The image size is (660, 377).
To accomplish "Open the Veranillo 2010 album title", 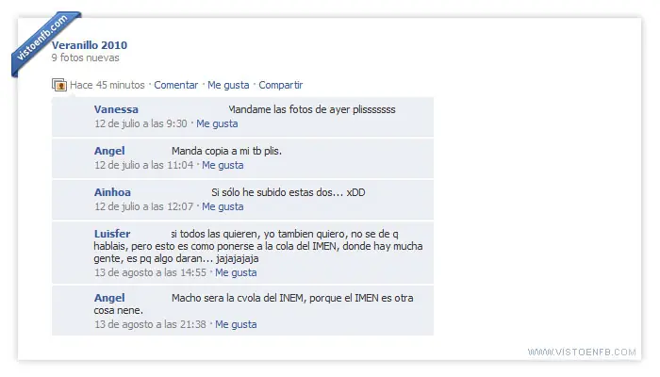I will click(90, 45).
